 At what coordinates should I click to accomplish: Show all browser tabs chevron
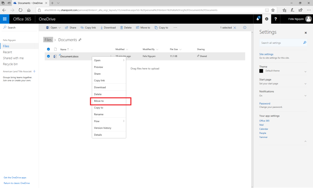point(58,3)
